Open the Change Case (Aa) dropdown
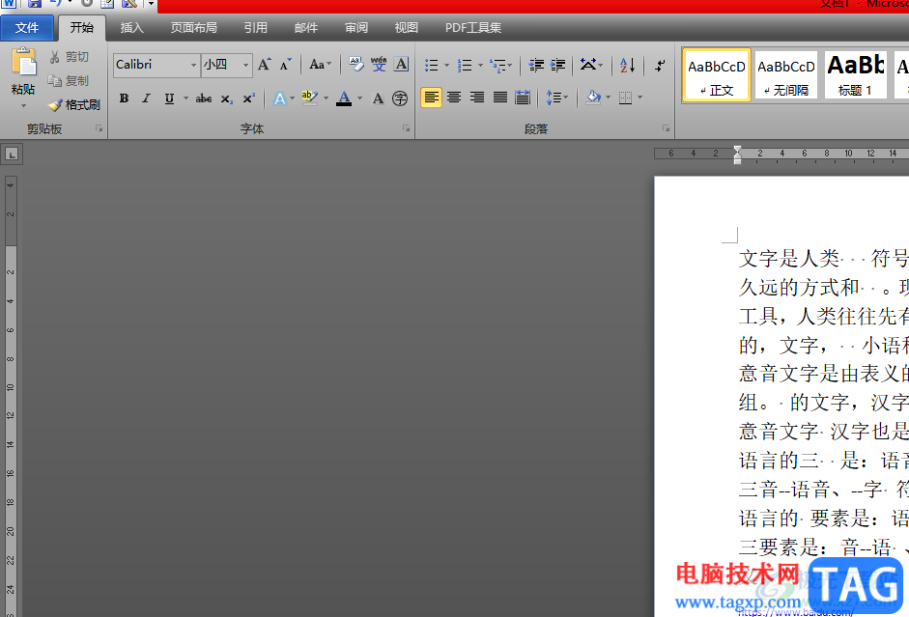909x617 pixels. click(320, 65)
